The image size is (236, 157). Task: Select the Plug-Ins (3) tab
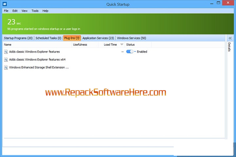click(x=72, y=38)
